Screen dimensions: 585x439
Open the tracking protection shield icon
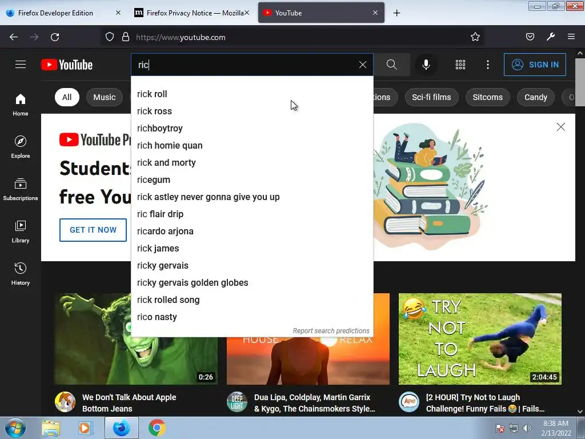coord(109,37)
